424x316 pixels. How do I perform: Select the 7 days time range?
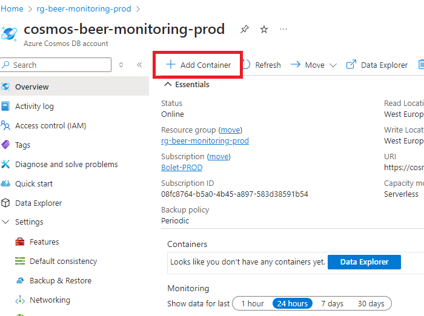332,303
